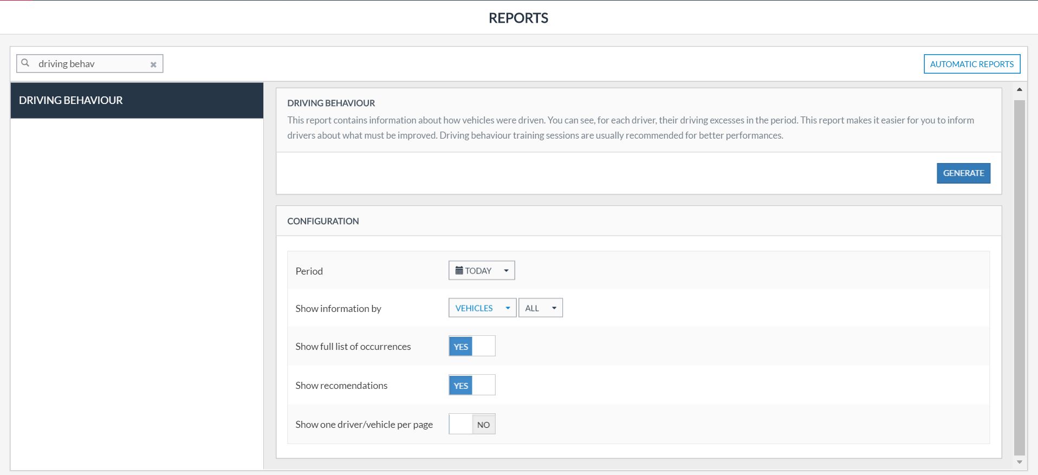Viewport: 1038px width, 475px height.
Task: Clear the search text with the x icon
Action: [x=153, y=64]
